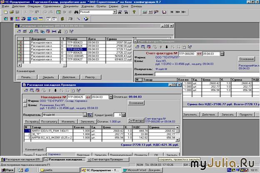Switch to Расходные накладные window tab at bottom
260x173 pixels.
coord(22,160)
